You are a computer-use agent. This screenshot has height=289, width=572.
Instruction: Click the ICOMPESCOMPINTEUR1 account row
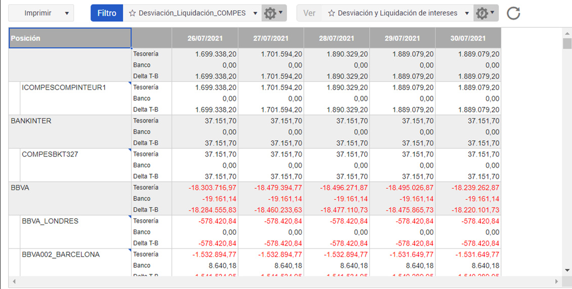tap(64, 88)
